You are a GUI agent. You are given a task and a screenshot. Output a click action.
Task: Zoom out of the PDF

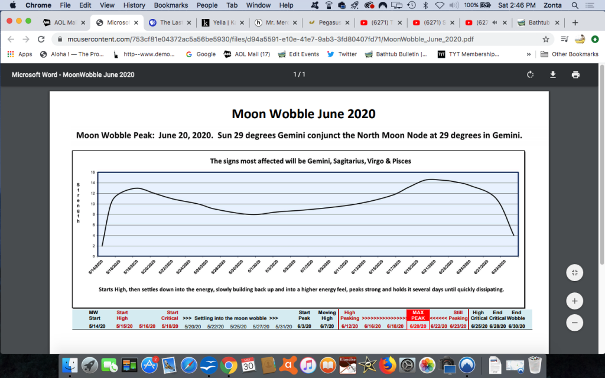click(x=574, y=322)
